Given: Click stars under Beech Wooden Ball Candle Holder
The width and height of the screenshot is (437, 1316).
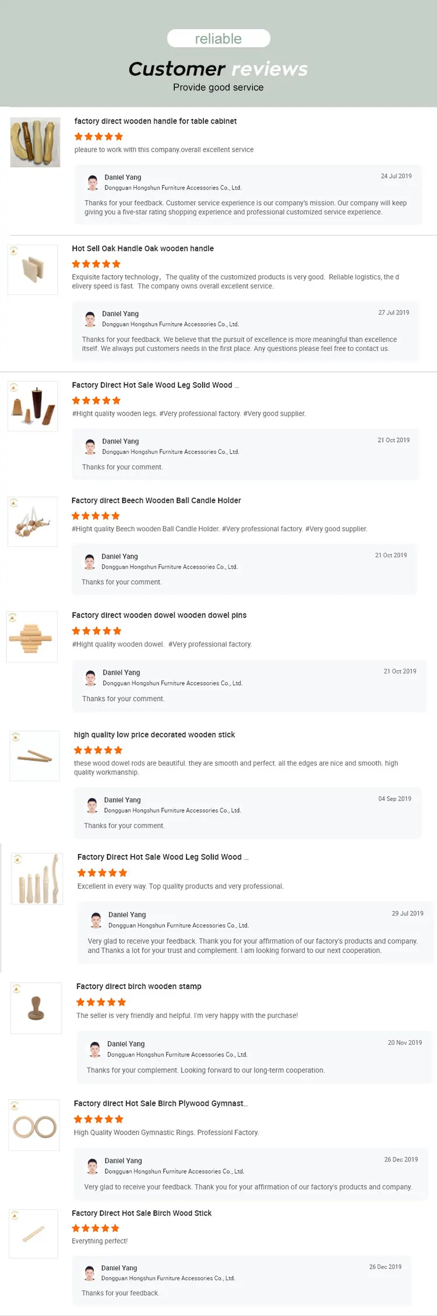Looking at the screenshot, I should pos(96,516).
